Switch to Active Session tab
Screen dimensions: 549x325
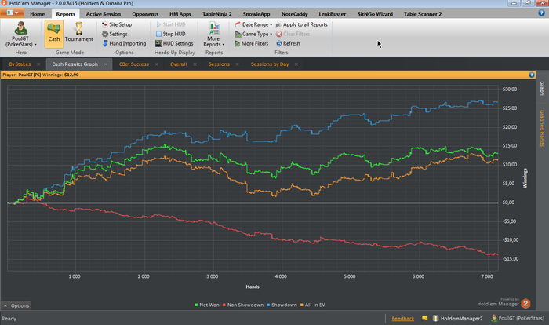[x=104, y=14]
